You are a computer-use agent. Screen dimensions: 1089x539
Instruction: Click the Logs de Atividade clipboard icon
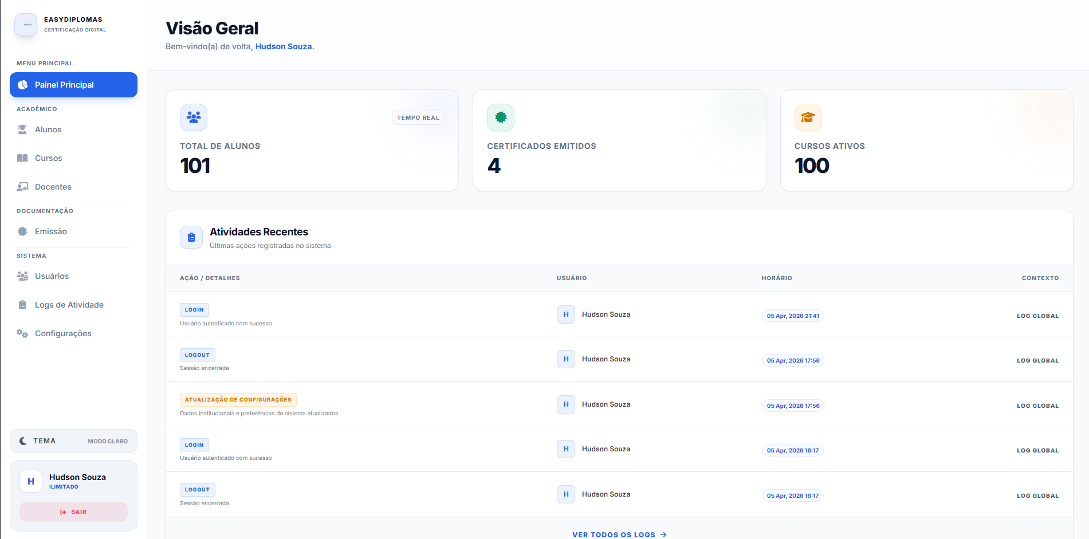[x=22, y=305]
